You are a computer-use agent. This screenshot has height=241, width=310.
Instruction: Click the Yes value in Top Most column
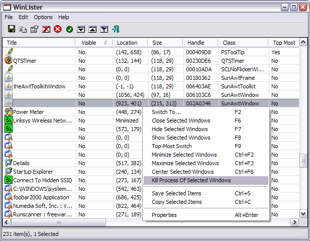pos(276,52)
